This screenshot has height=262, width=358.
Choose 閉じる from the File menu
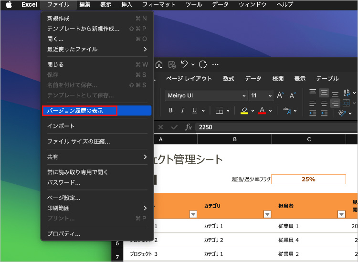tap(97, 64)
